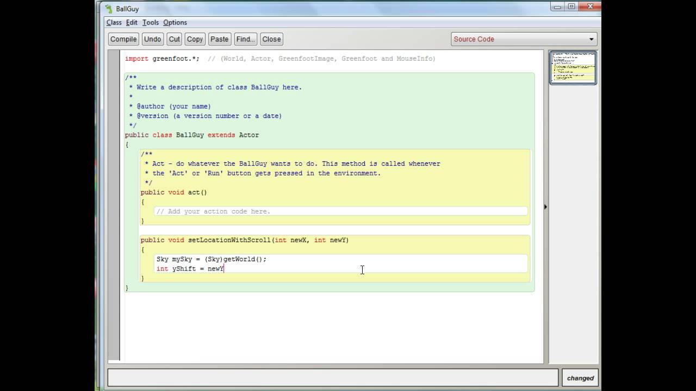The height and width of the screenshot is (391, 696).
Task: Click the 'int yShift = newY' line
Action: (x=190, y=269)
